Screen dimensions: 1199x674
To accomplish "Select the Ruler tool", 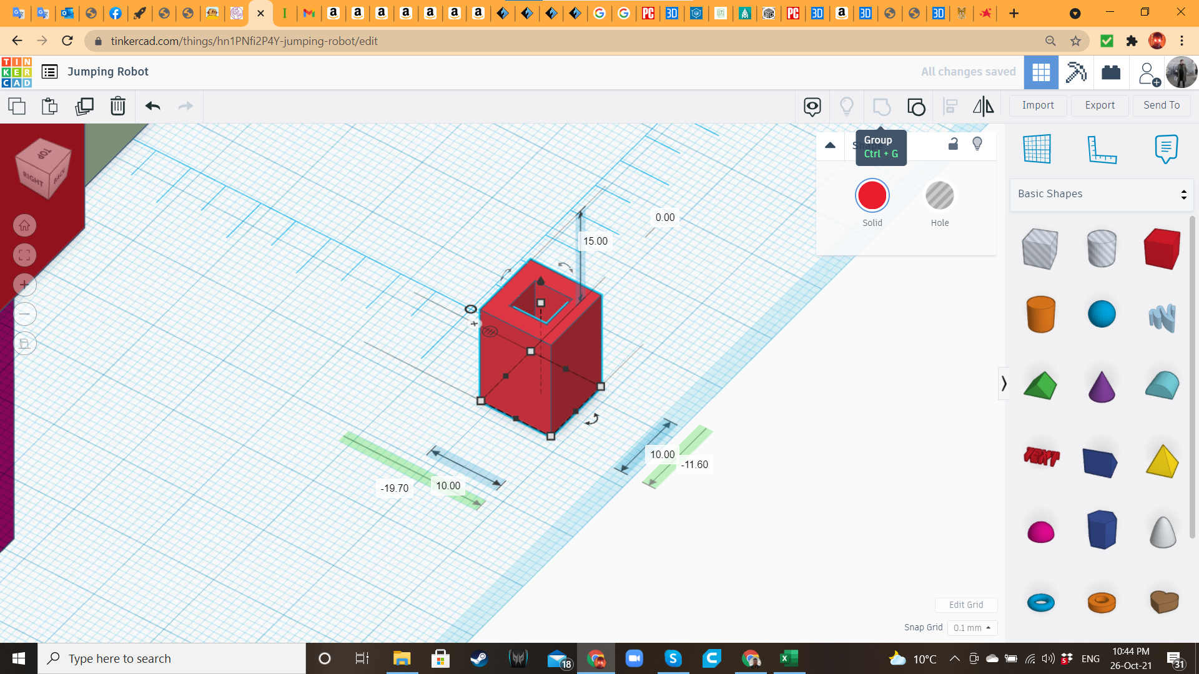I will tap(1102, 149).
